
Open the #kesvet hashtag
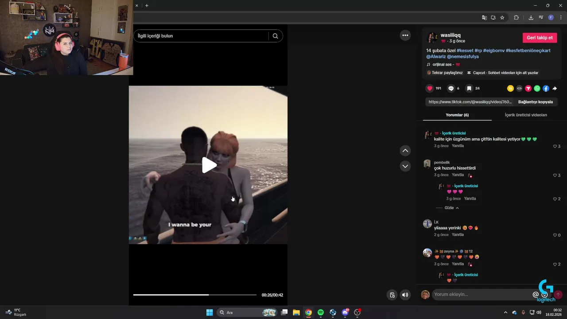click(x=465, y=51)
